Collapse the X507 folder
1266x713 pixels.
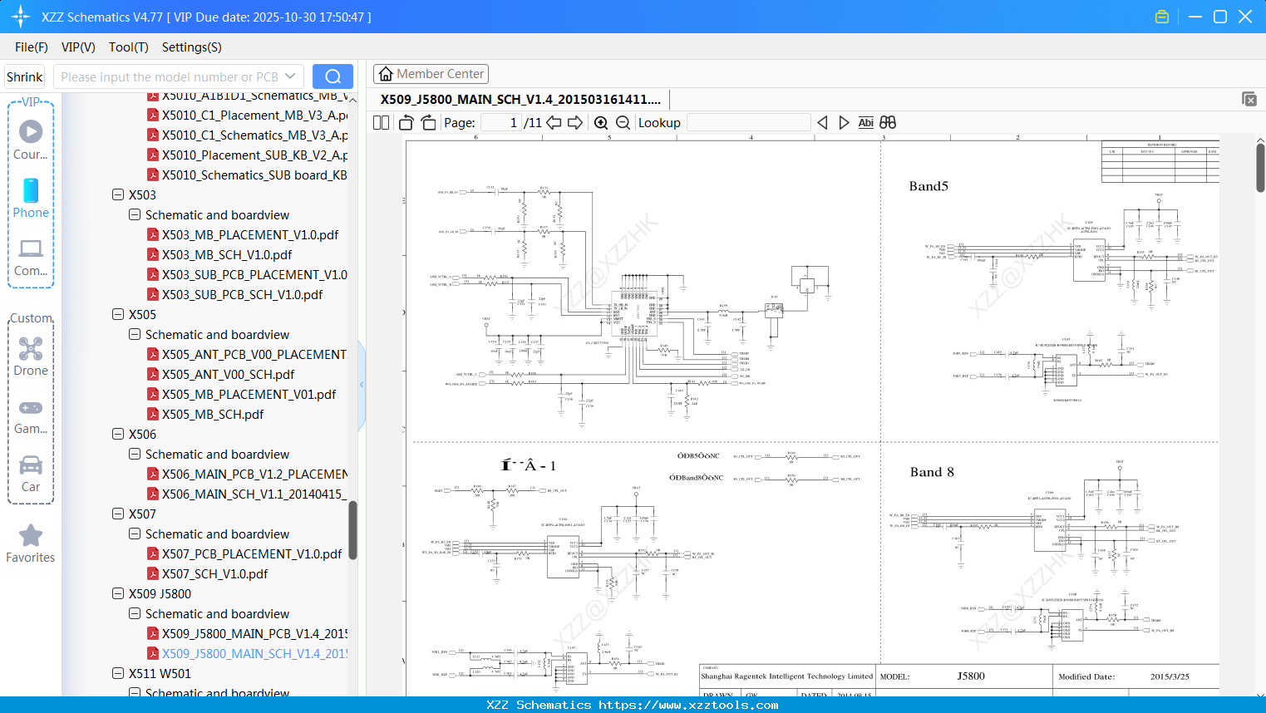coord(118,514)
